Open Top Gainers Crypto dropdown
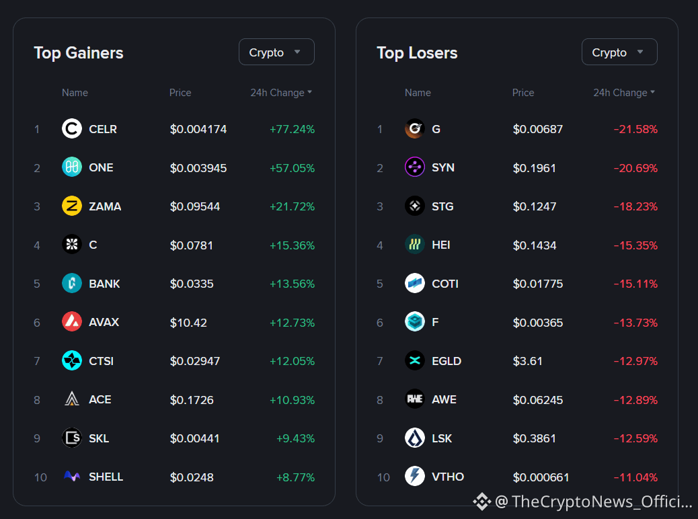Image resolution: width=698 pixels, height=519 pixels. point(276,52)
